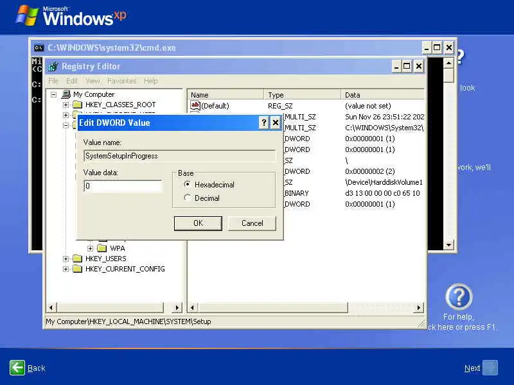This screenshot has height=385, width=514.
Task: Click OK in Edit DWORD Value dialog
Action: click(198, 223)
